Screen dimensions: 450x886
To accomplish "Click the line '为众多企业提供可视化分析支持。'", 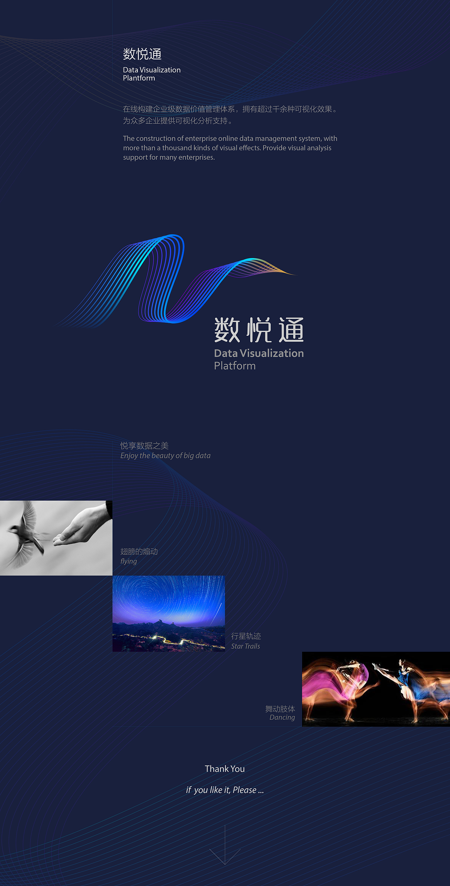I will tap(178, 121).
